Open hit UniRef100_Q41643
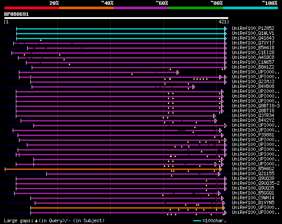This screenshot has width=282, height=224. tap(253, 38)
